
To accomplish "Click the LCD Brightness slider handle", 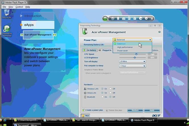I will (x=134, y=57).
